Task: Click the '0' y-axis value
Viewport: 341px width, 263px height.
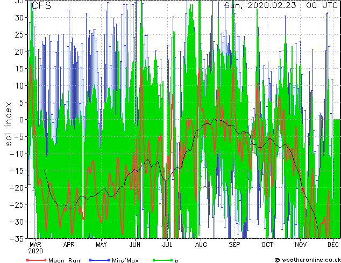Action: [22, 120]
